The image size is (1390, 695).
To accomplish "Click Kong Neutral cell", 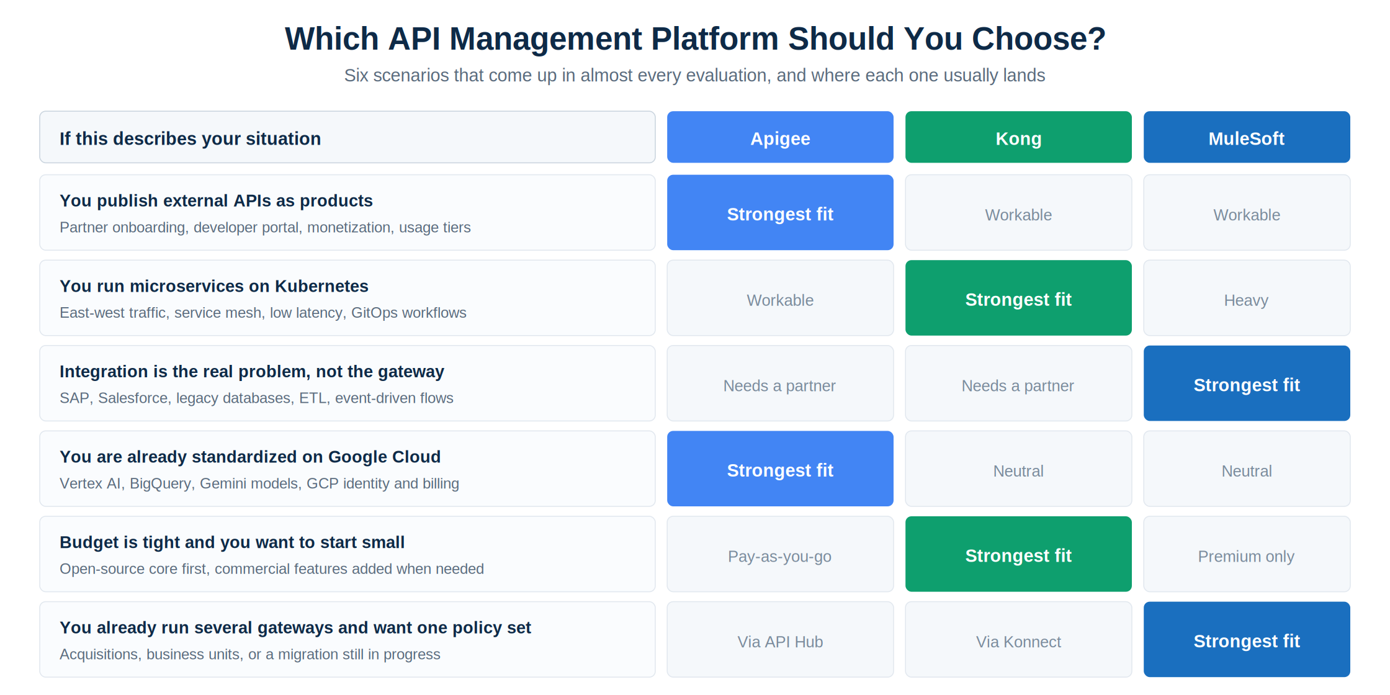I will pyautogui.click(x=1018, y=469).
